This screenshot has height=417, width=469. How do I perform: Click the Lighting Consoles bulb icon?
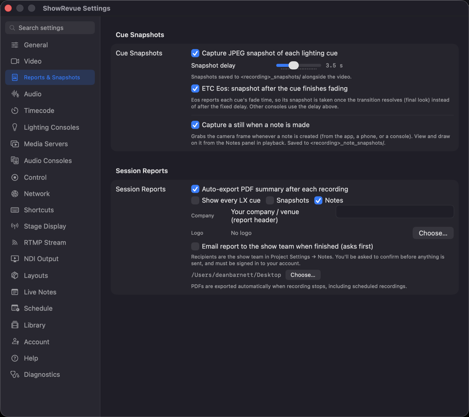(x=15, y=127)
